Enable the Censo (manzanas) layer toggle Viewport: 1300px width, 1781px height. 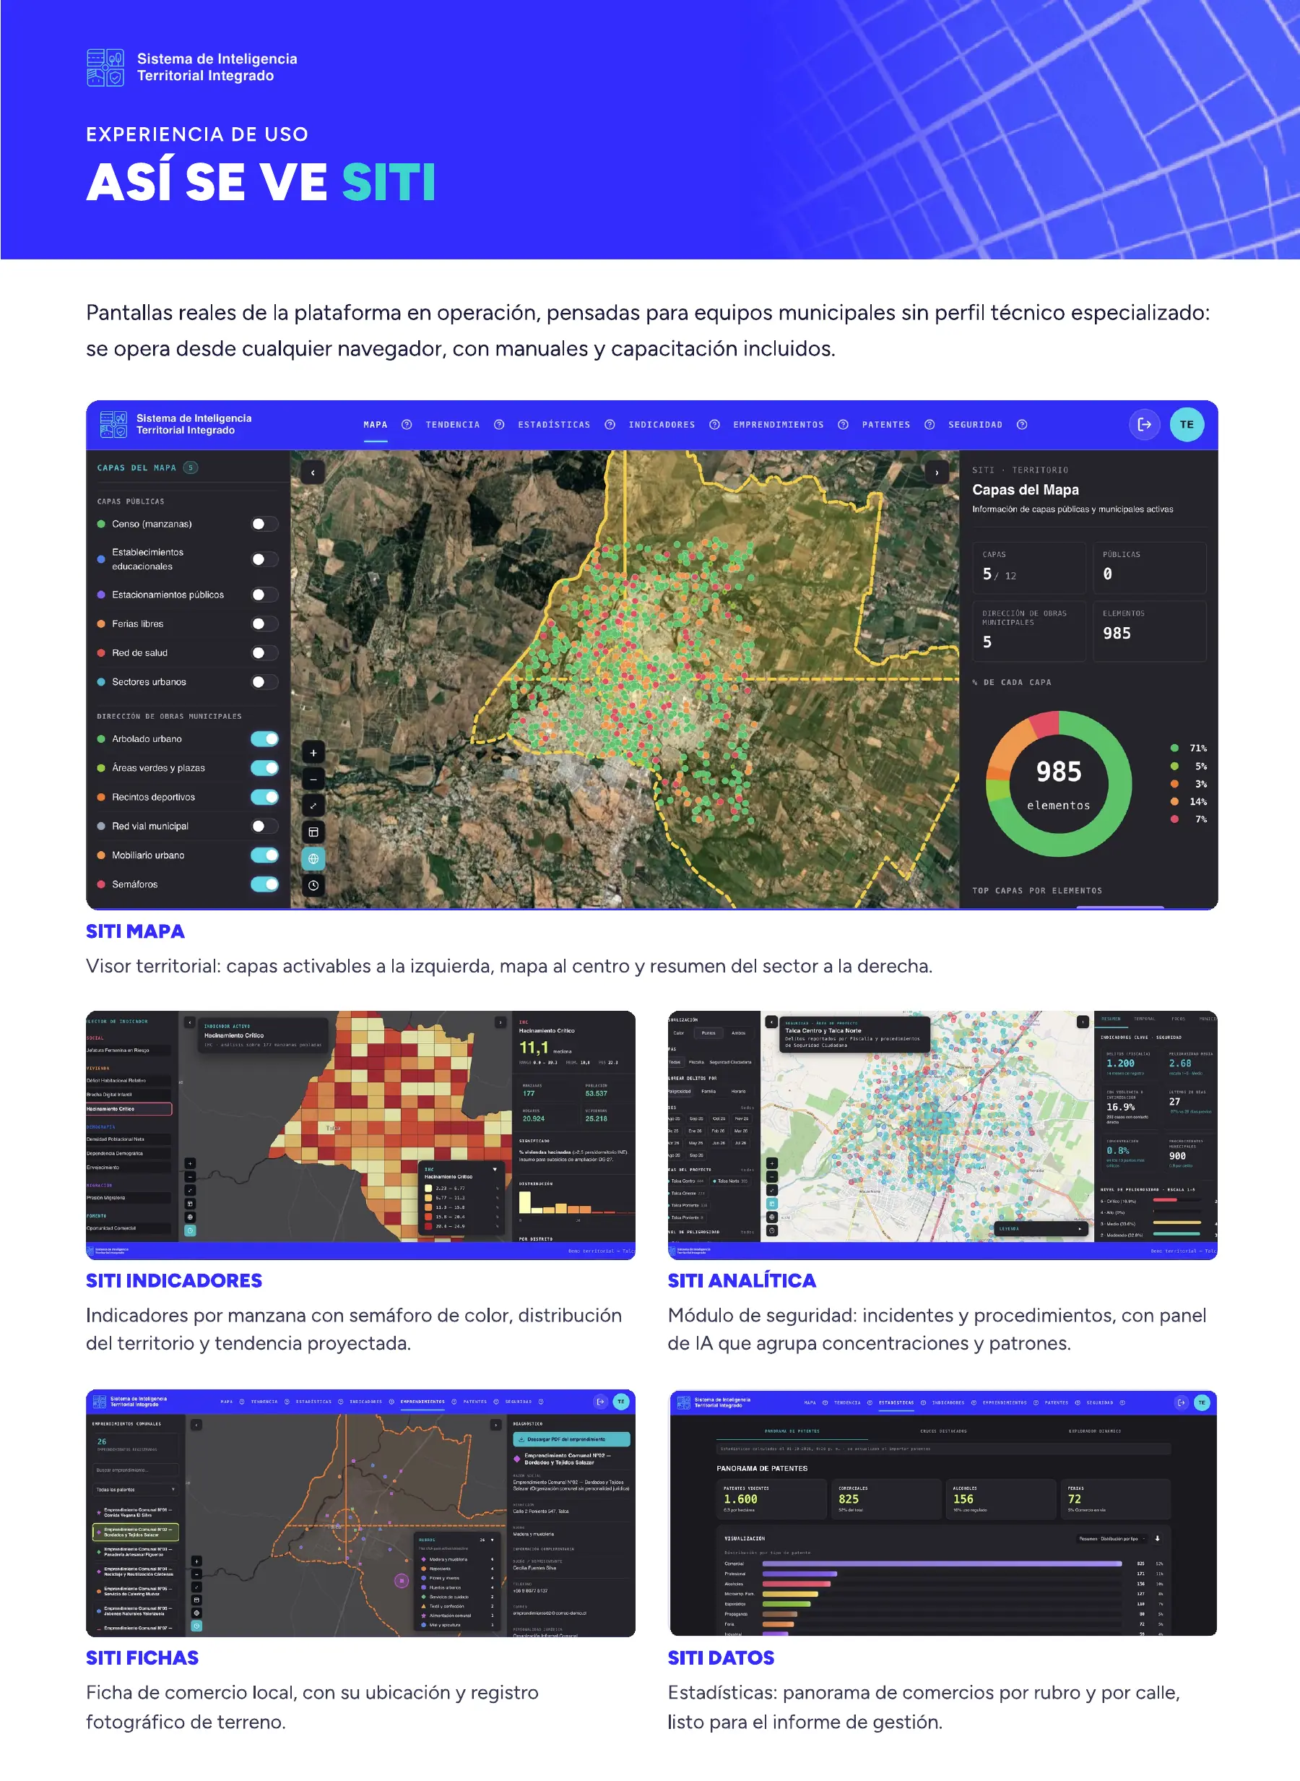coord(264,524)
